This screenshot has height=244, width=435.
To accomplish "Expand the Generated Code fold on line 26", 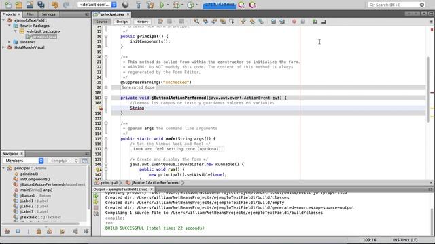I will coord(106,87).
